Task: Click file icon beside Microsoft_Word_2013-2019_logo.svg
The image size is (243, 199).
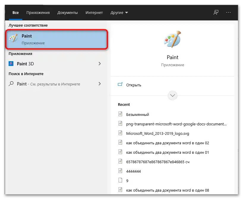Action: (120, 133)
